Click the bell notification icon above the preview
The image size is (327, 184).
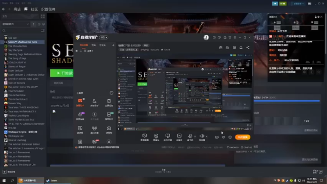click(241, 47)
